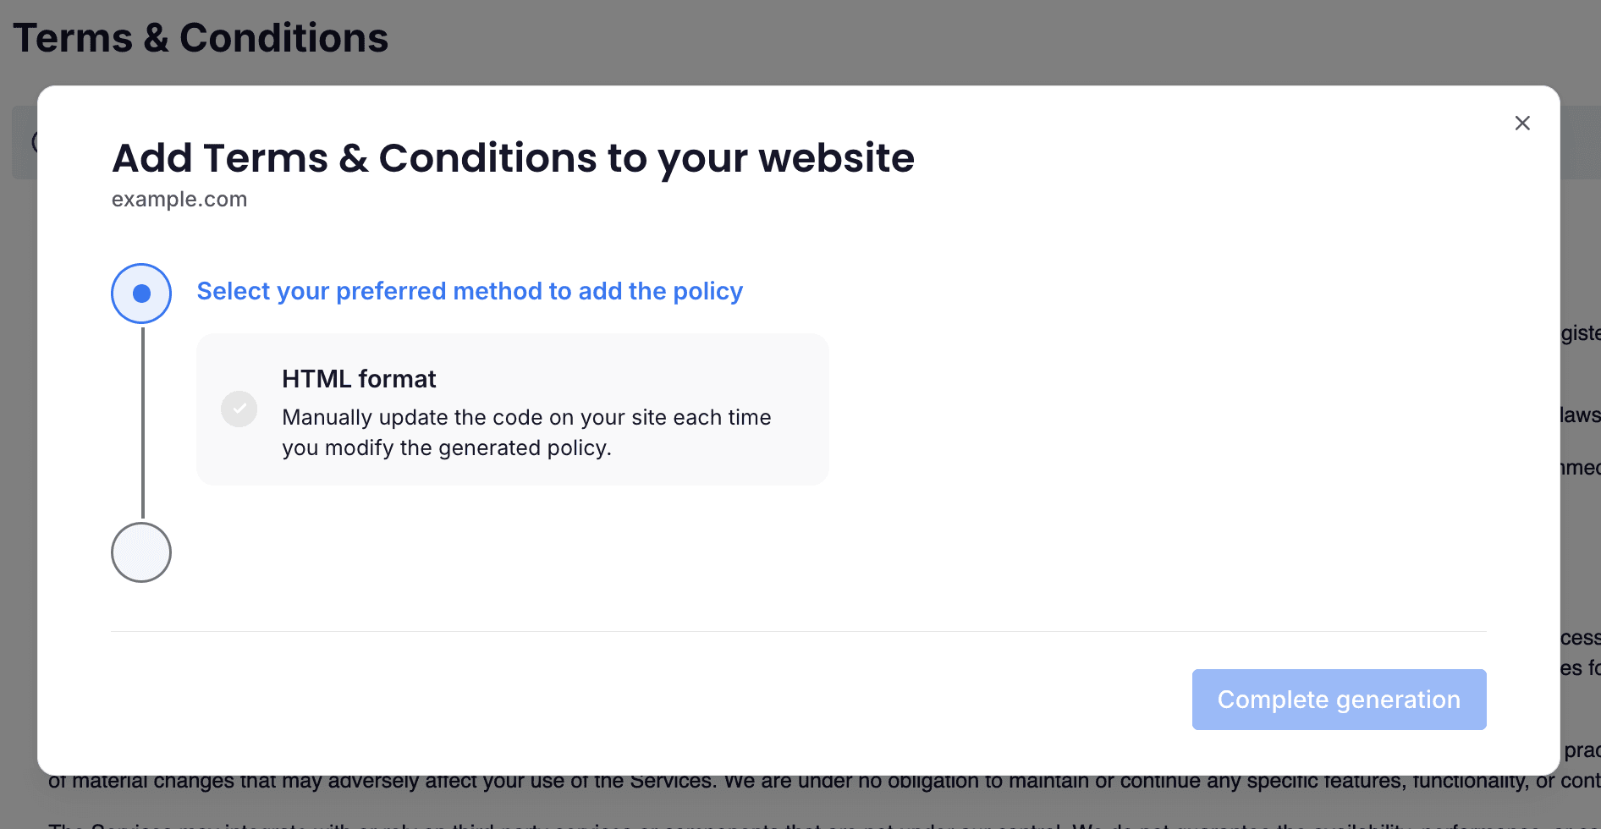Click the partially visible 'laws' background text

(1581, 415)
